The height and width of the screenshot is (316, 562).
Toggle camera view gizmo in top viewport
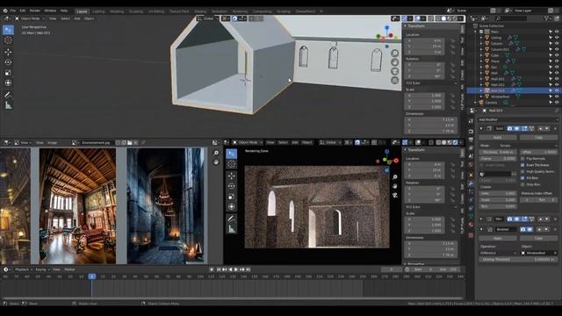(394, 71)
